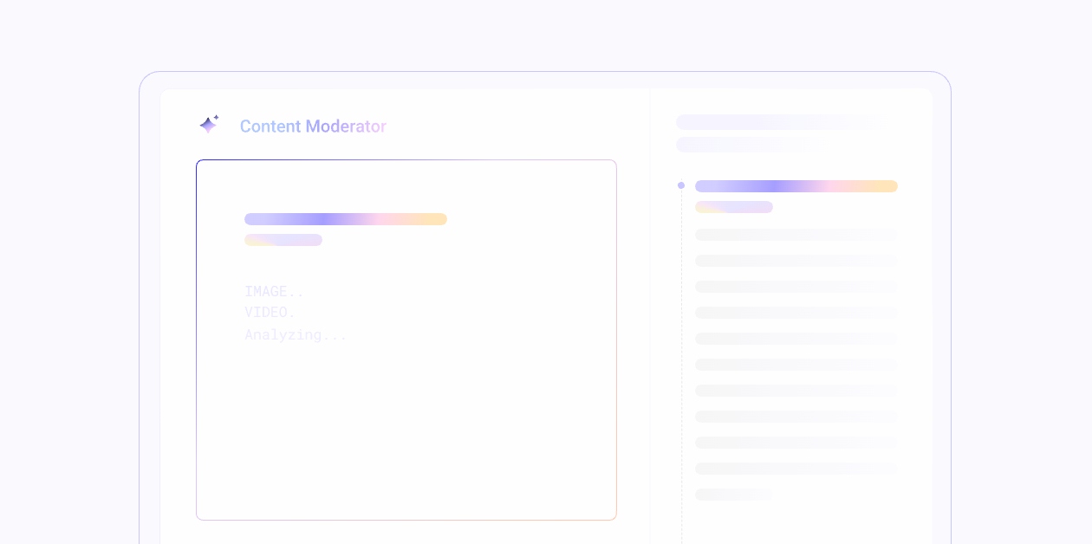Click the small pill below the main gradient bar
Screen dimensions: 1092x544
(283, 240)
